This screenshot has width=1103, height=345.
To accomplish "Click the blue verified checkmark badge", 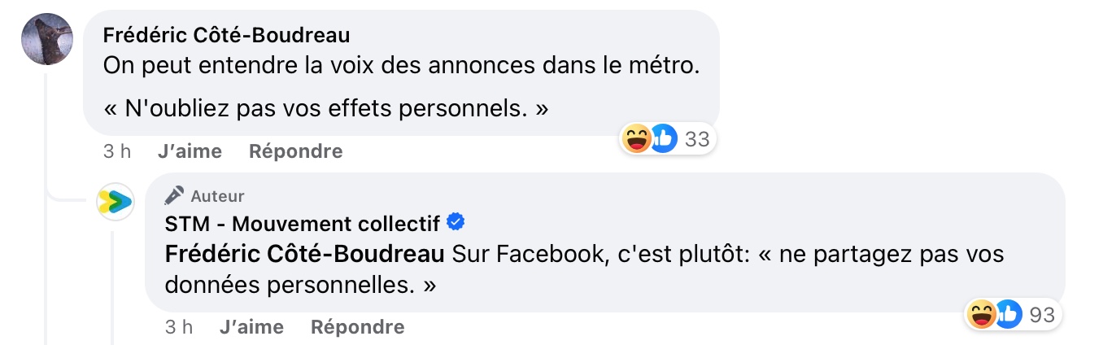I will pos(457,222).
